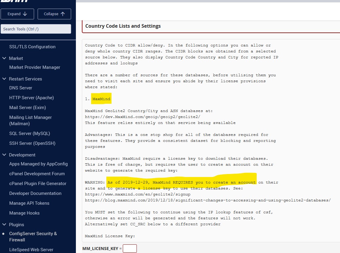Click the highlighted MaxMind text

point(101,99)
